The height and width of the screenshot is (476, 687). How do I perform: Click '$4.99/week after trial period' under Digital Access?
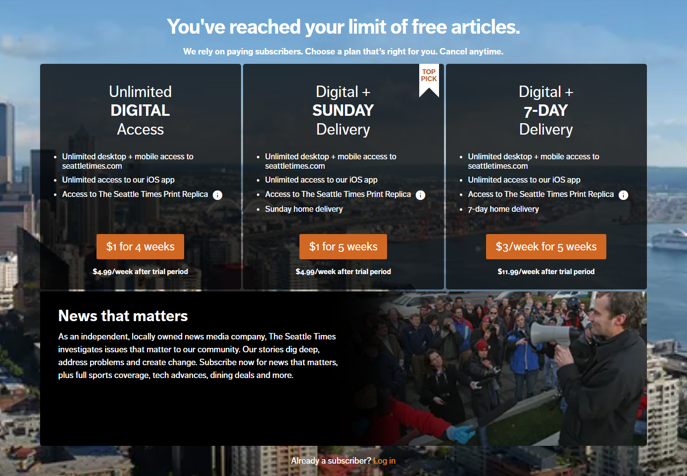140,272
